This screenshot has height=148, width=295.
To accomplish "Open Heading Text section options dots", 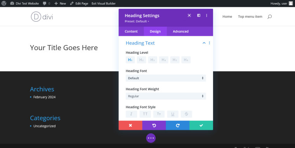I will pyautogui.click(x=209, y=43).
